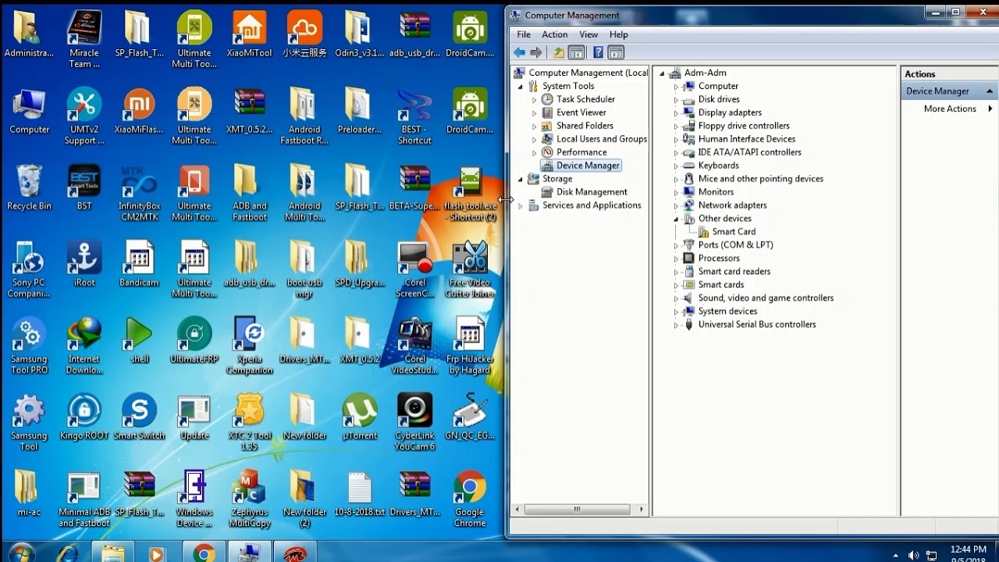Select Shared Folders node
The width and height of the screenshot is (999, 562).
click(x=585, y=126)
